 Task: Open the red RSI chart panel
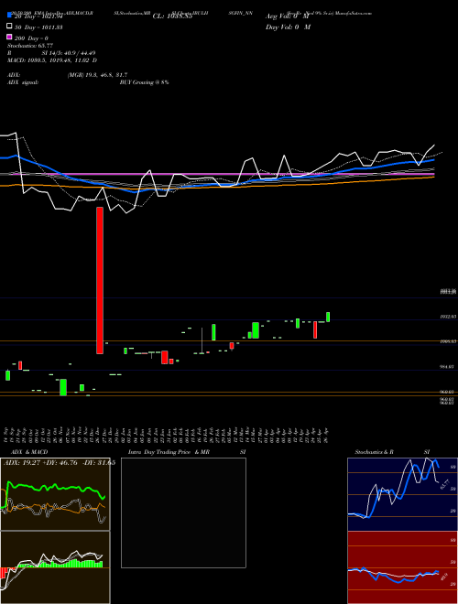pos(402,567)
